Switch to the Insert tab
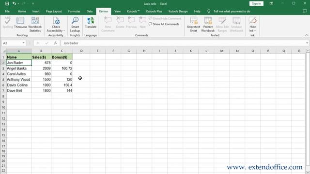The height and width of the screenshot is (174, 310). tap(36, 11)
